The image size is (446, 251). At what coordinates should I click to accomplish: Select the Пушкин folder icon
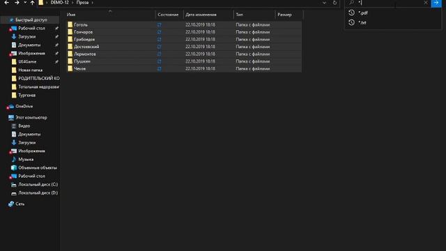(70, 61)
